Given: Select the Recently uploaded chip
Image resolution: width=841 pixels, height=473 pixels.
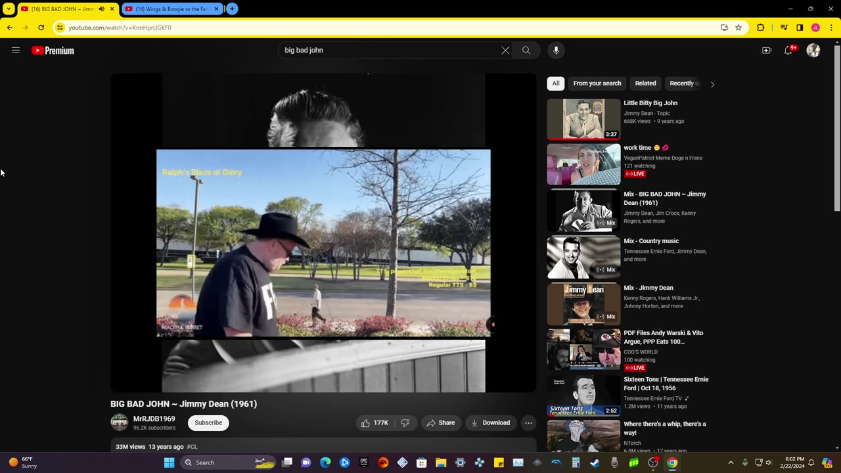Looking at the screenshot, I should [x=684, y=83].
